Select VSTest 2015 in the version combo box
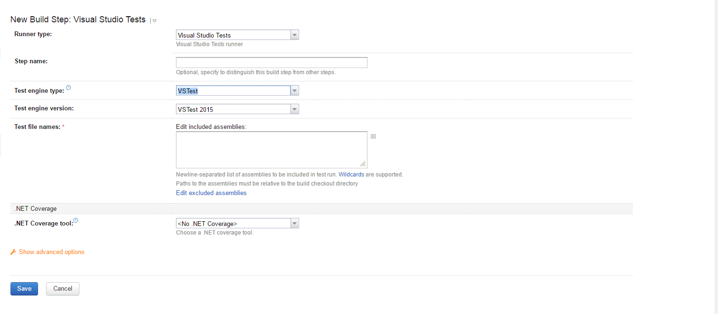The image size is (718, 314). point(233,108)
